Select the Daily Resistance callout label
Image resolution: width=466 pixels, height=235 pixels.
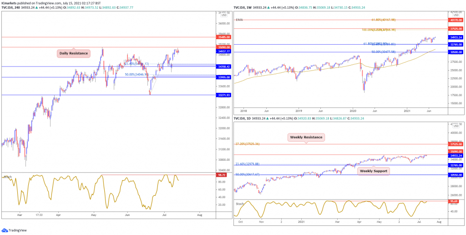[x=74, y=54]
